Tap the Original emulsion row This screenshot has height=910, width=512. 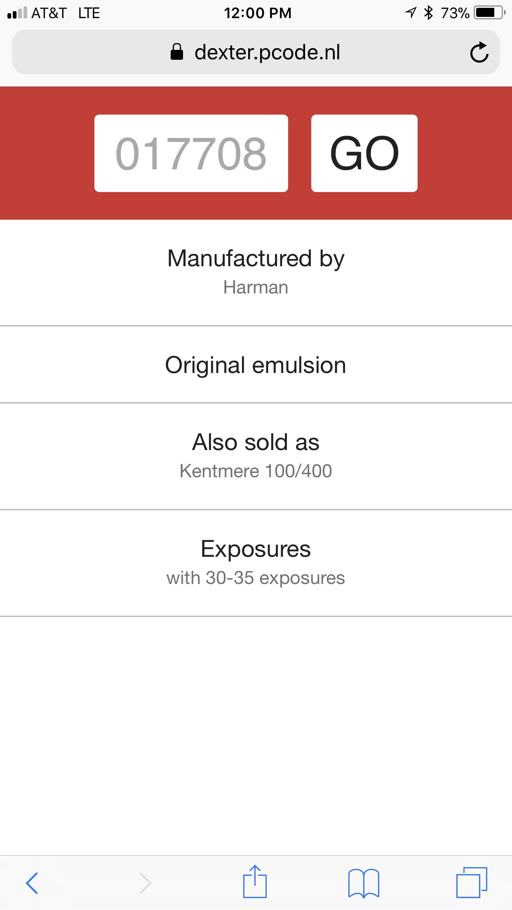(256, 365)
